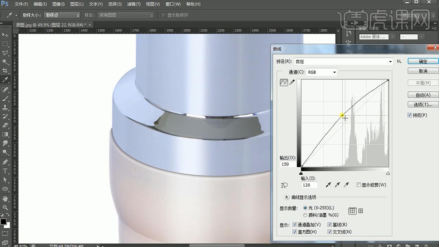The image size is (439, 247).
Task: Click the 自动(A) auto button
Action: coord(423,95)
